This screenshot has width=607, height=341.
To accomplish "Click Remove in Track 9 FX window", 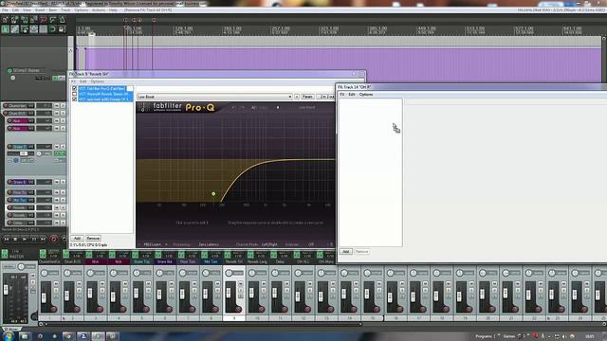I will click(93, 238).
